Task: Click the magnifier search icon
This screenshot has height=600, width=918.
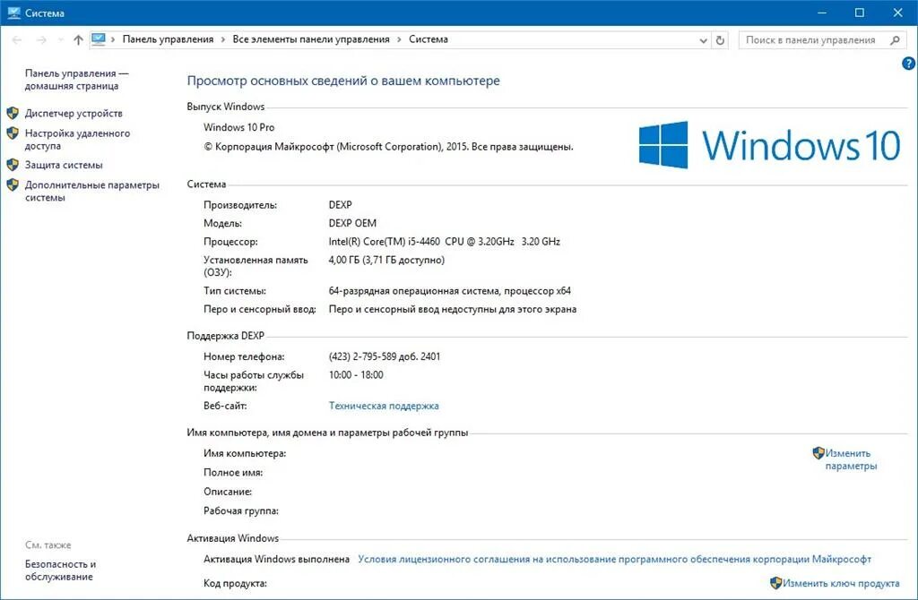Action: click(x=895, y=39)
